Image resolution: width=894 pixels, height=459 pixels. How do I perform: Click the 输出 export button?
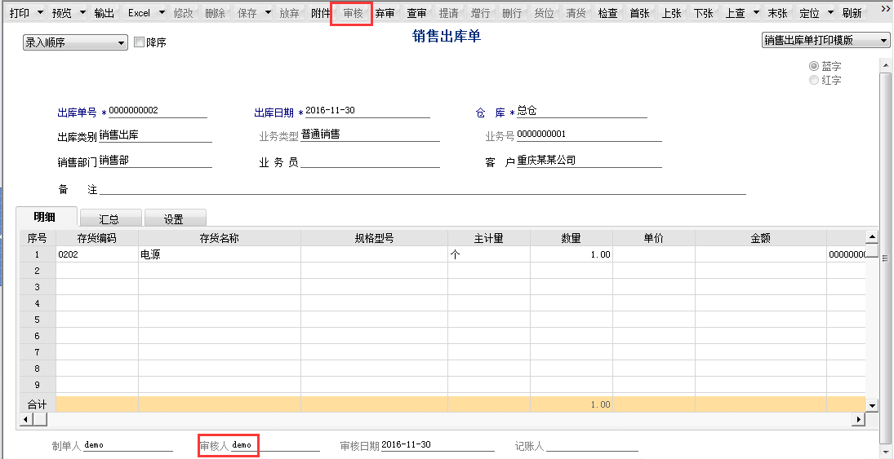coord(105,13)
